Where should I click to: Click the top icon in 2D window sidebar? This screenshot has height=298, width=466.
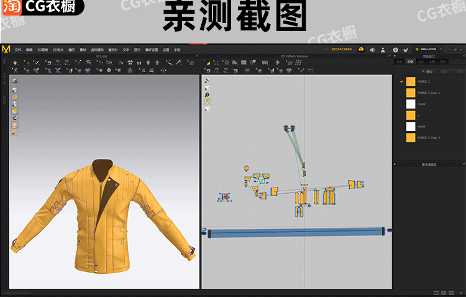tap(207, 81)
